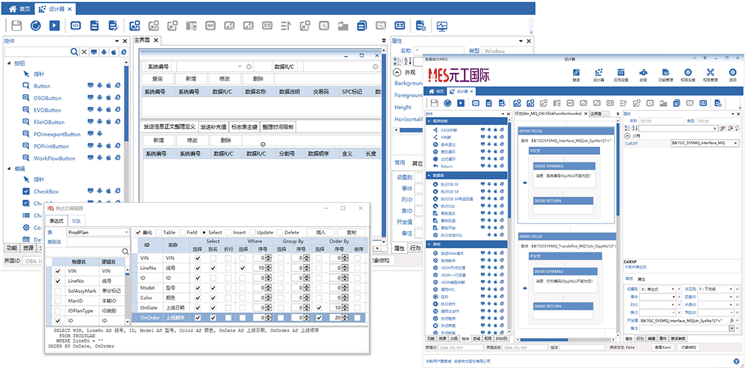
Task: Open the 表 ProdPlan dropdown
Action: tap(125, 232)
